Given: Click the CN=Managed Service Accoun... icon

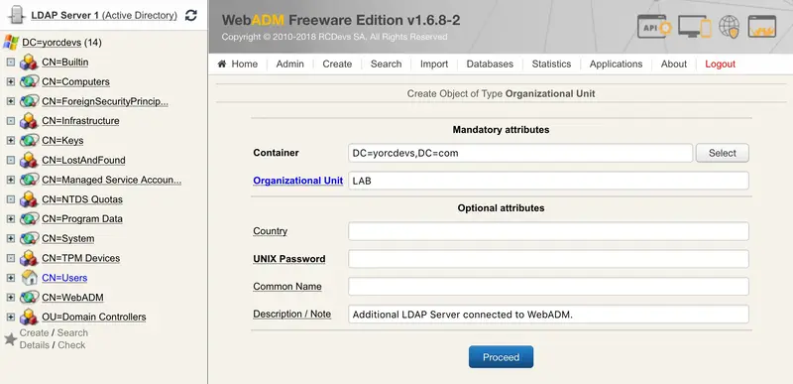Looking at the screenshot, I should point(30,180).
